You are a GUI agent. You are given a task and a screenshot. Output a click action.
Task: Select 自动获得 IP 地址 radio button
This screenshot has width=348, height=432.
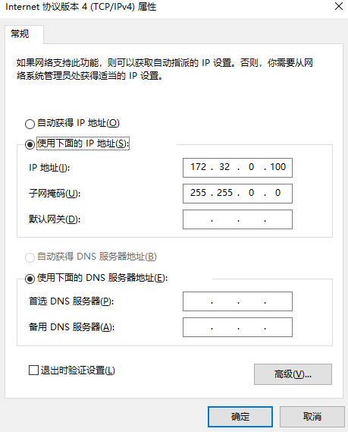(30, 124)
